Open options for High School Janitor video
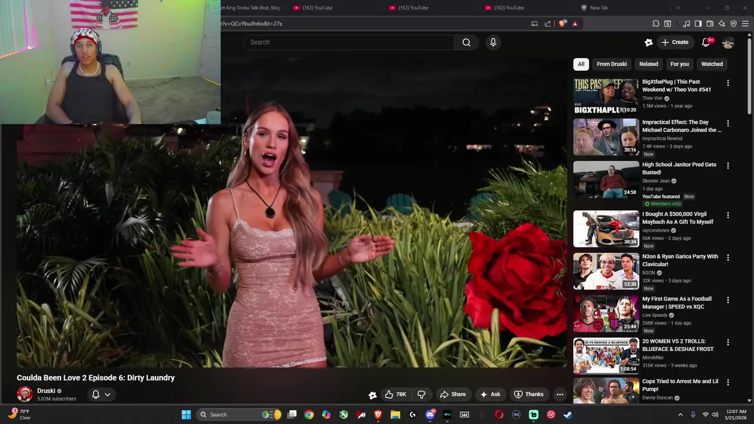Image resolution: width=754 pixels, height=424 pixels. [728, 166]
